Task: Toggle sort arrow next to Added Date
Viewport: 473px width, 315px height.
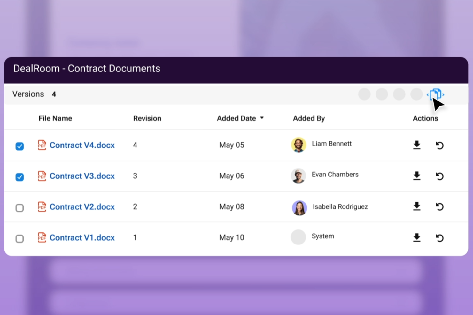Action: pos(262,118)
